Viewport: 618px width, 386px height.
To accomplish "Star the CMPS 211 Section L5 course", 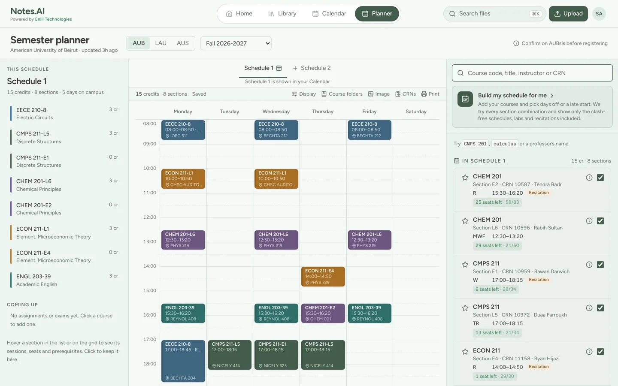I will pos(465,308).
